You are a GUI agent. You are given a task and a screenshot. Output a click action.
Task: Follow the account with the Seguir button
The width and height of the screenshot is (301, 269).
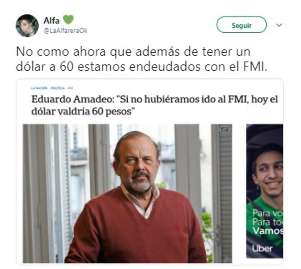coord(242,25)
